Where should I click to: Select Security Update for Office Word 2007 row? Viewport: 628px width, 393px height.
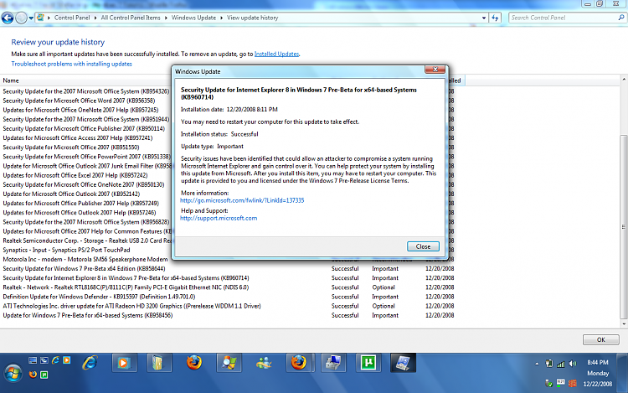(79, 101)
